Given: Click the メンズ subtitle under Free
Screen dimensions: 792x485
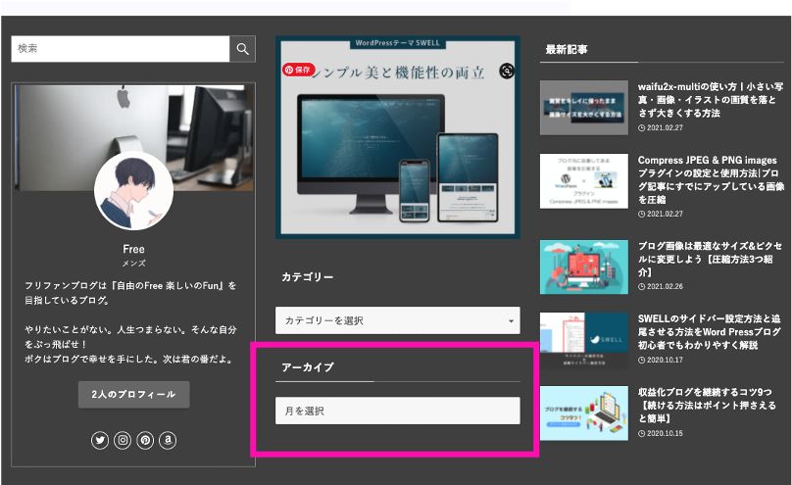Looking at the screenshot, I should [134, 264].
